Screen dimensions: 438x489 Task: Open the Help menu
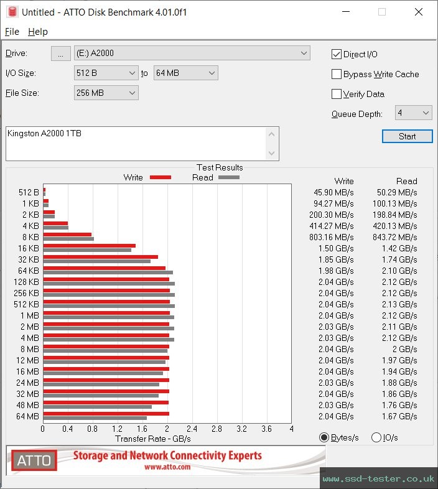click(x=38, y=32)
